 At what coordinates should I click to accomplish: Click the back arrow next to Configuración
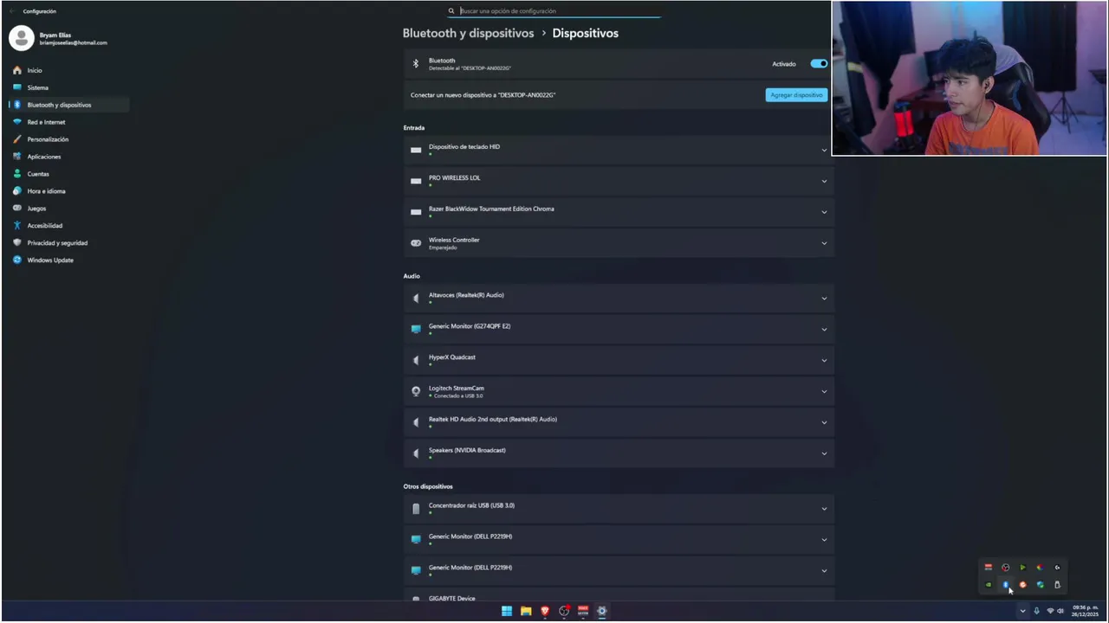[x=11, y=11]
